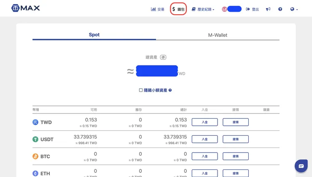
Task: Click 入金 deposit button for ETH
Action: click(205, 173)
